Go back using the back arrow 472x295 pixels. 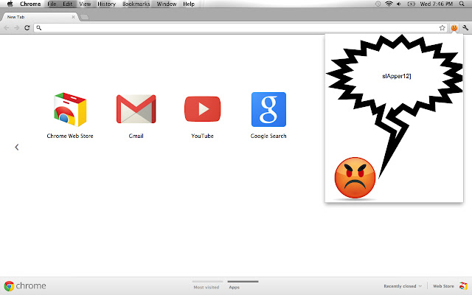pos(7,28)
